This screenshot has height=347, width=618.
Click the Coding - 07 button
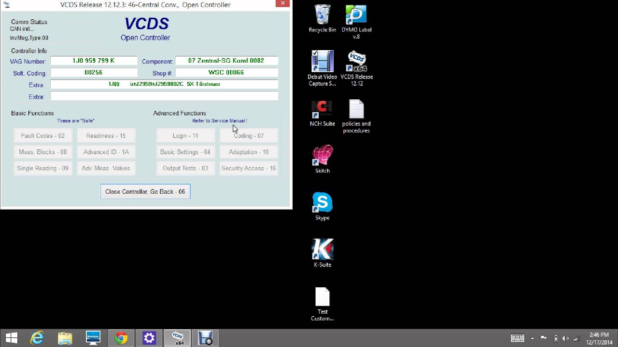pos(249,135)
